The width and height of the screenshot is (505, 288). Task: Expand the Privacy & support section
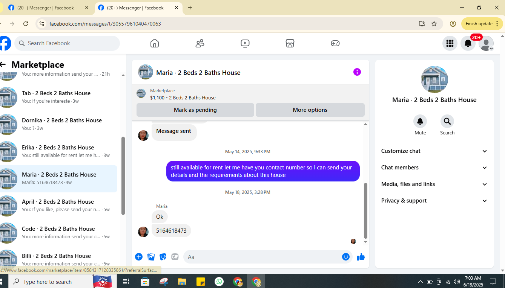coord(434,201)
